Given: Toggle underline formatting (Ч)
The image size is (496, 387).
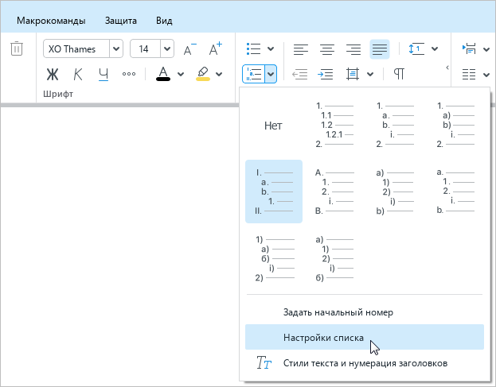Looking at the screenshot, I should point(103,75).
